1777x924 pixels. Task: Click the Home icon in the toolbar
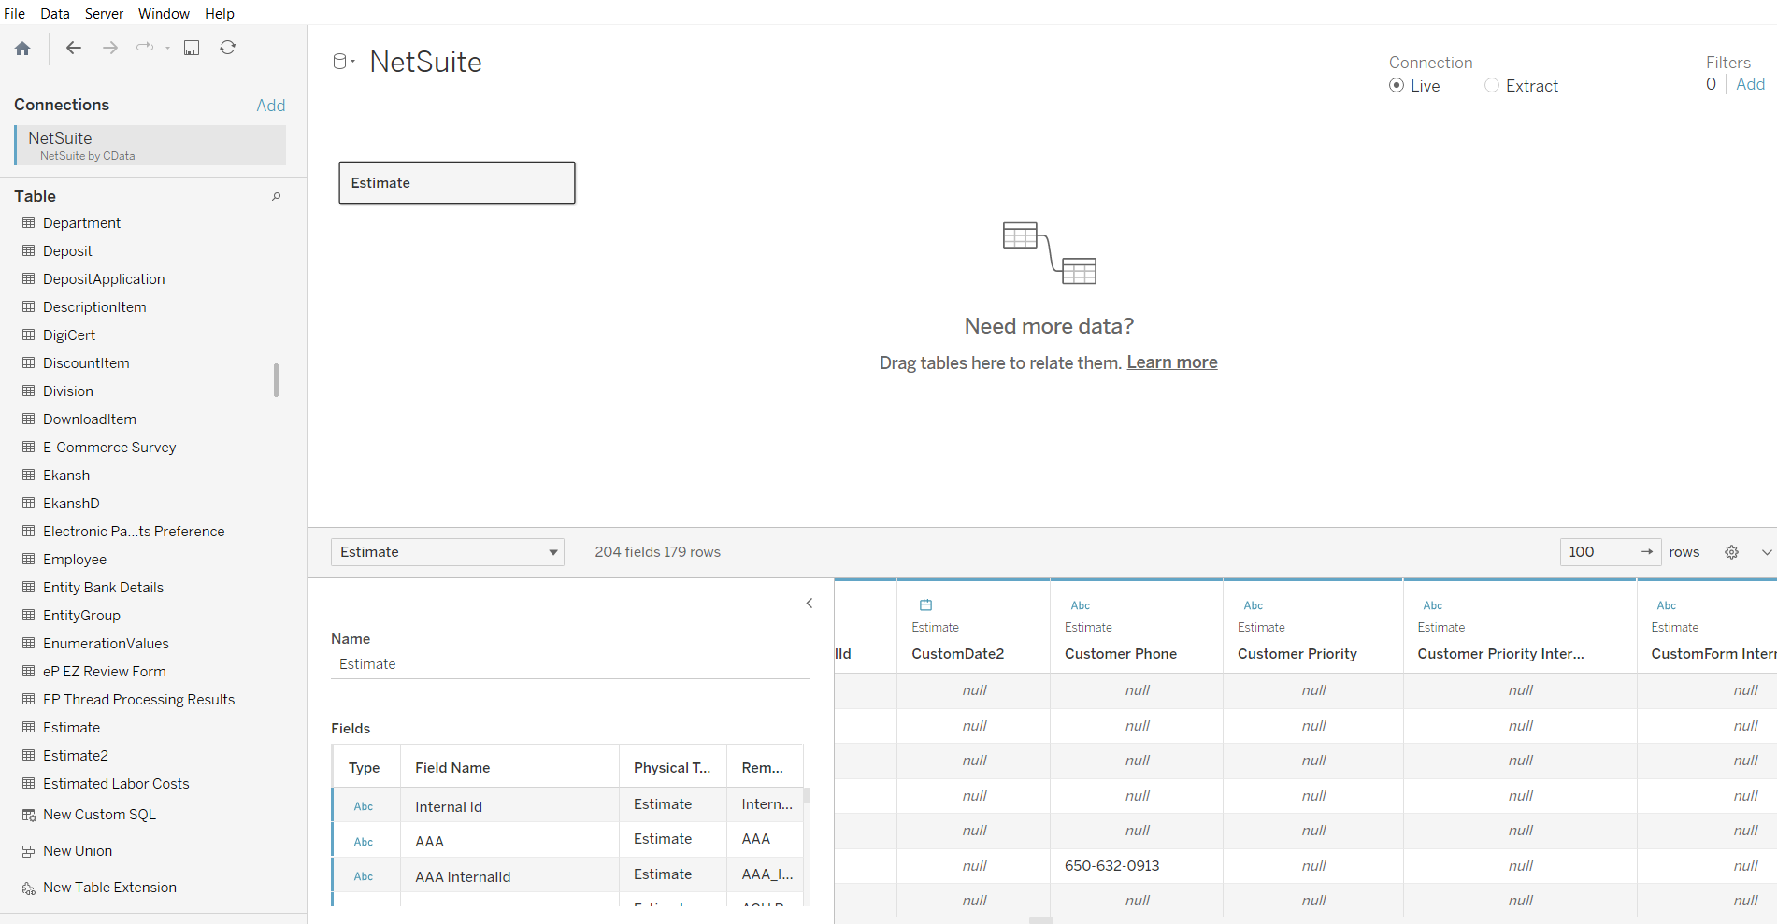(x=22, y=49)
